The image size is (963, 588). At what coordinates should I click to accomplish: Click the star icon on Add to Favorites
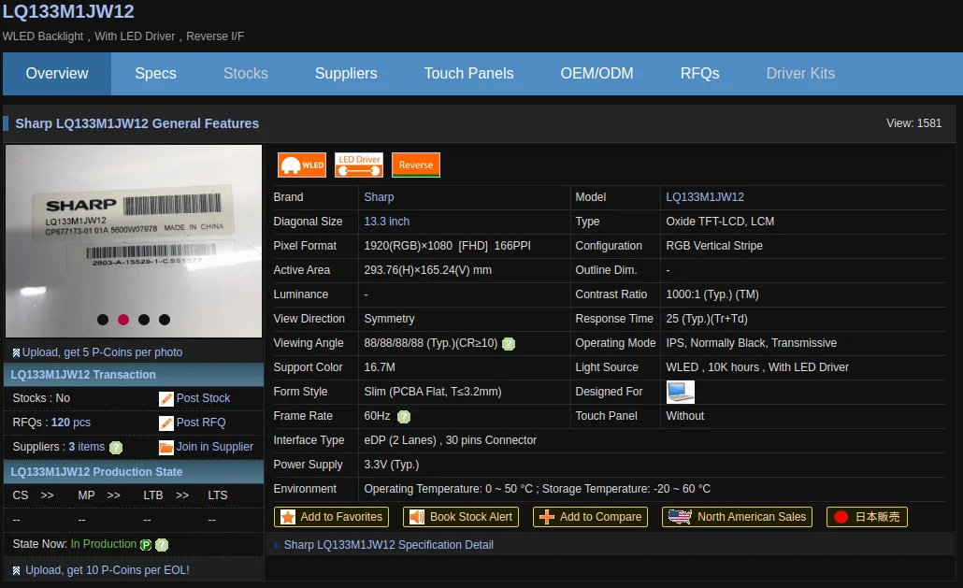point(287,517)
